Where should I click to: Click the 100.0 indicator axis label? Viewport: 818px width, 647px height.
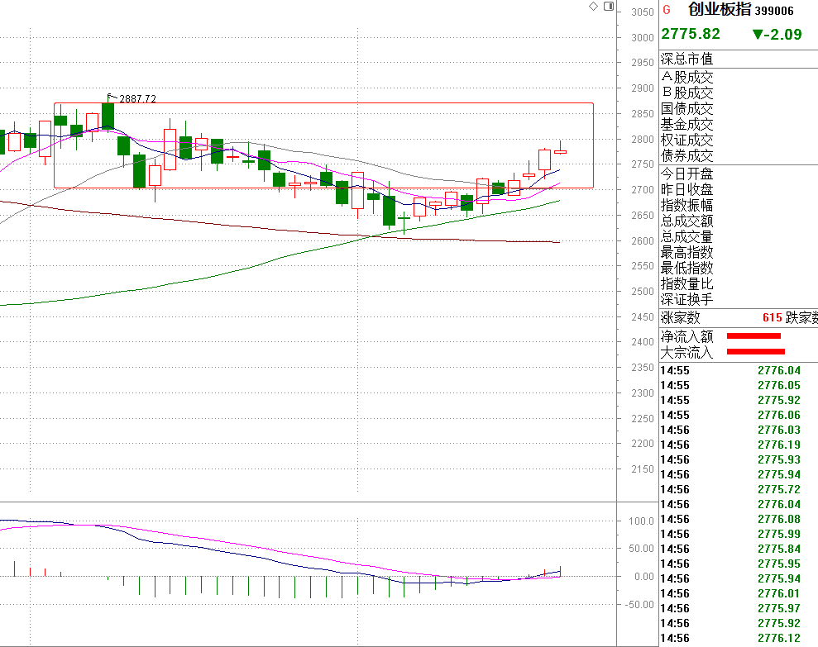(641, 521)
